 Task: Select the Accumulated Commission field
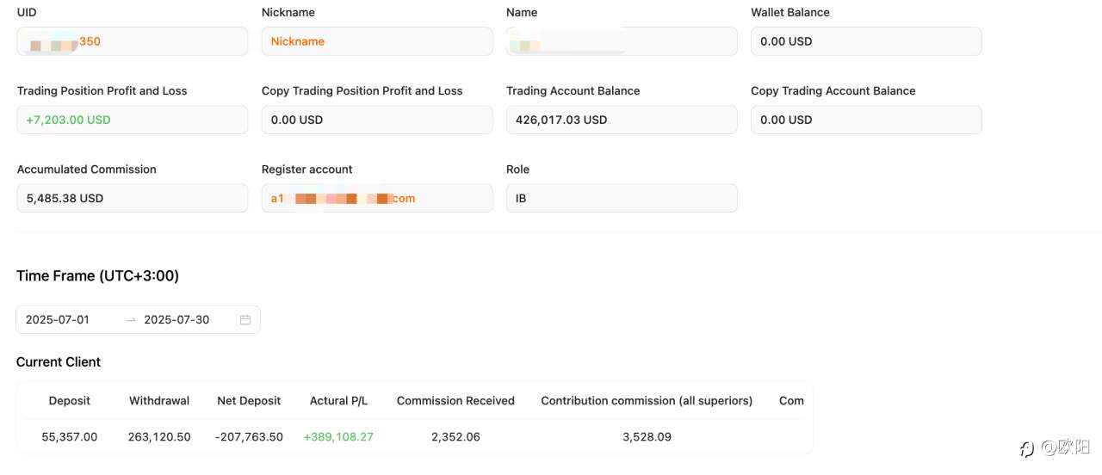(x=132, y=198)
